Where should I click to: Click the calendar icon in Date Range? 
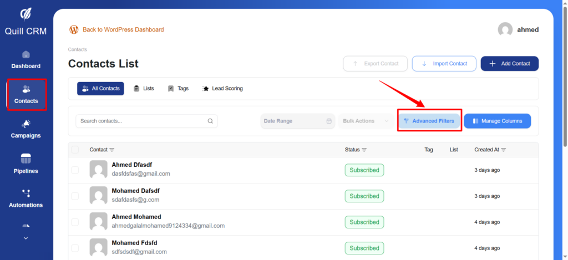click(329, 121)
